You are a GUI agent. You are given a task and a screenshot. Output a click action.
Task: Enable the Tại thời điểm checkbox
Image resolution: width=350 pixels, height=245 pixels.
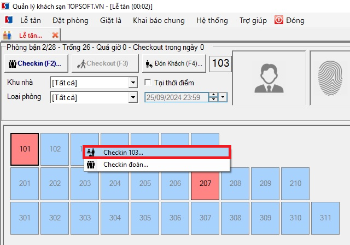[148, 83]
